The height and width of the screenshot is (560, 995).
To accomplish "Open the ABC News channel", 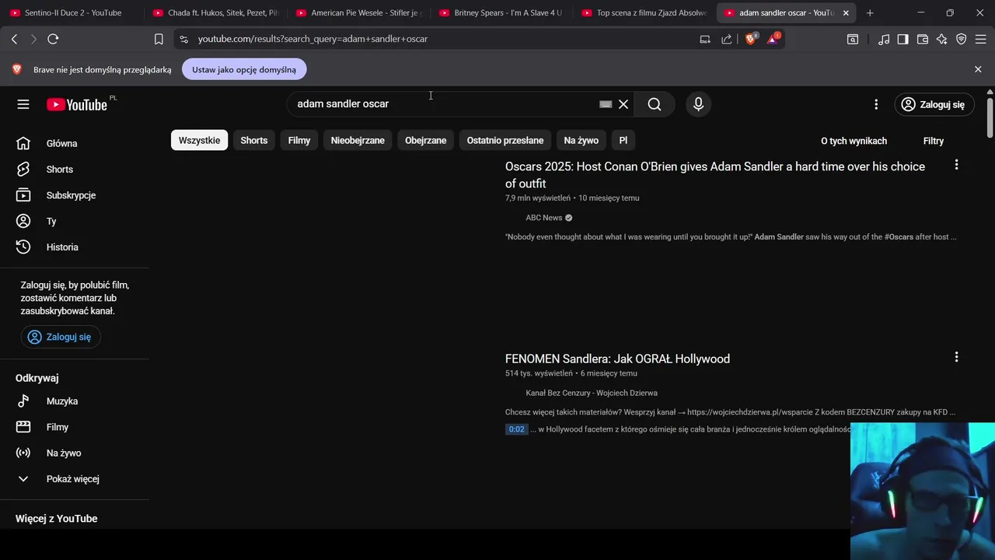I will 544,218.
